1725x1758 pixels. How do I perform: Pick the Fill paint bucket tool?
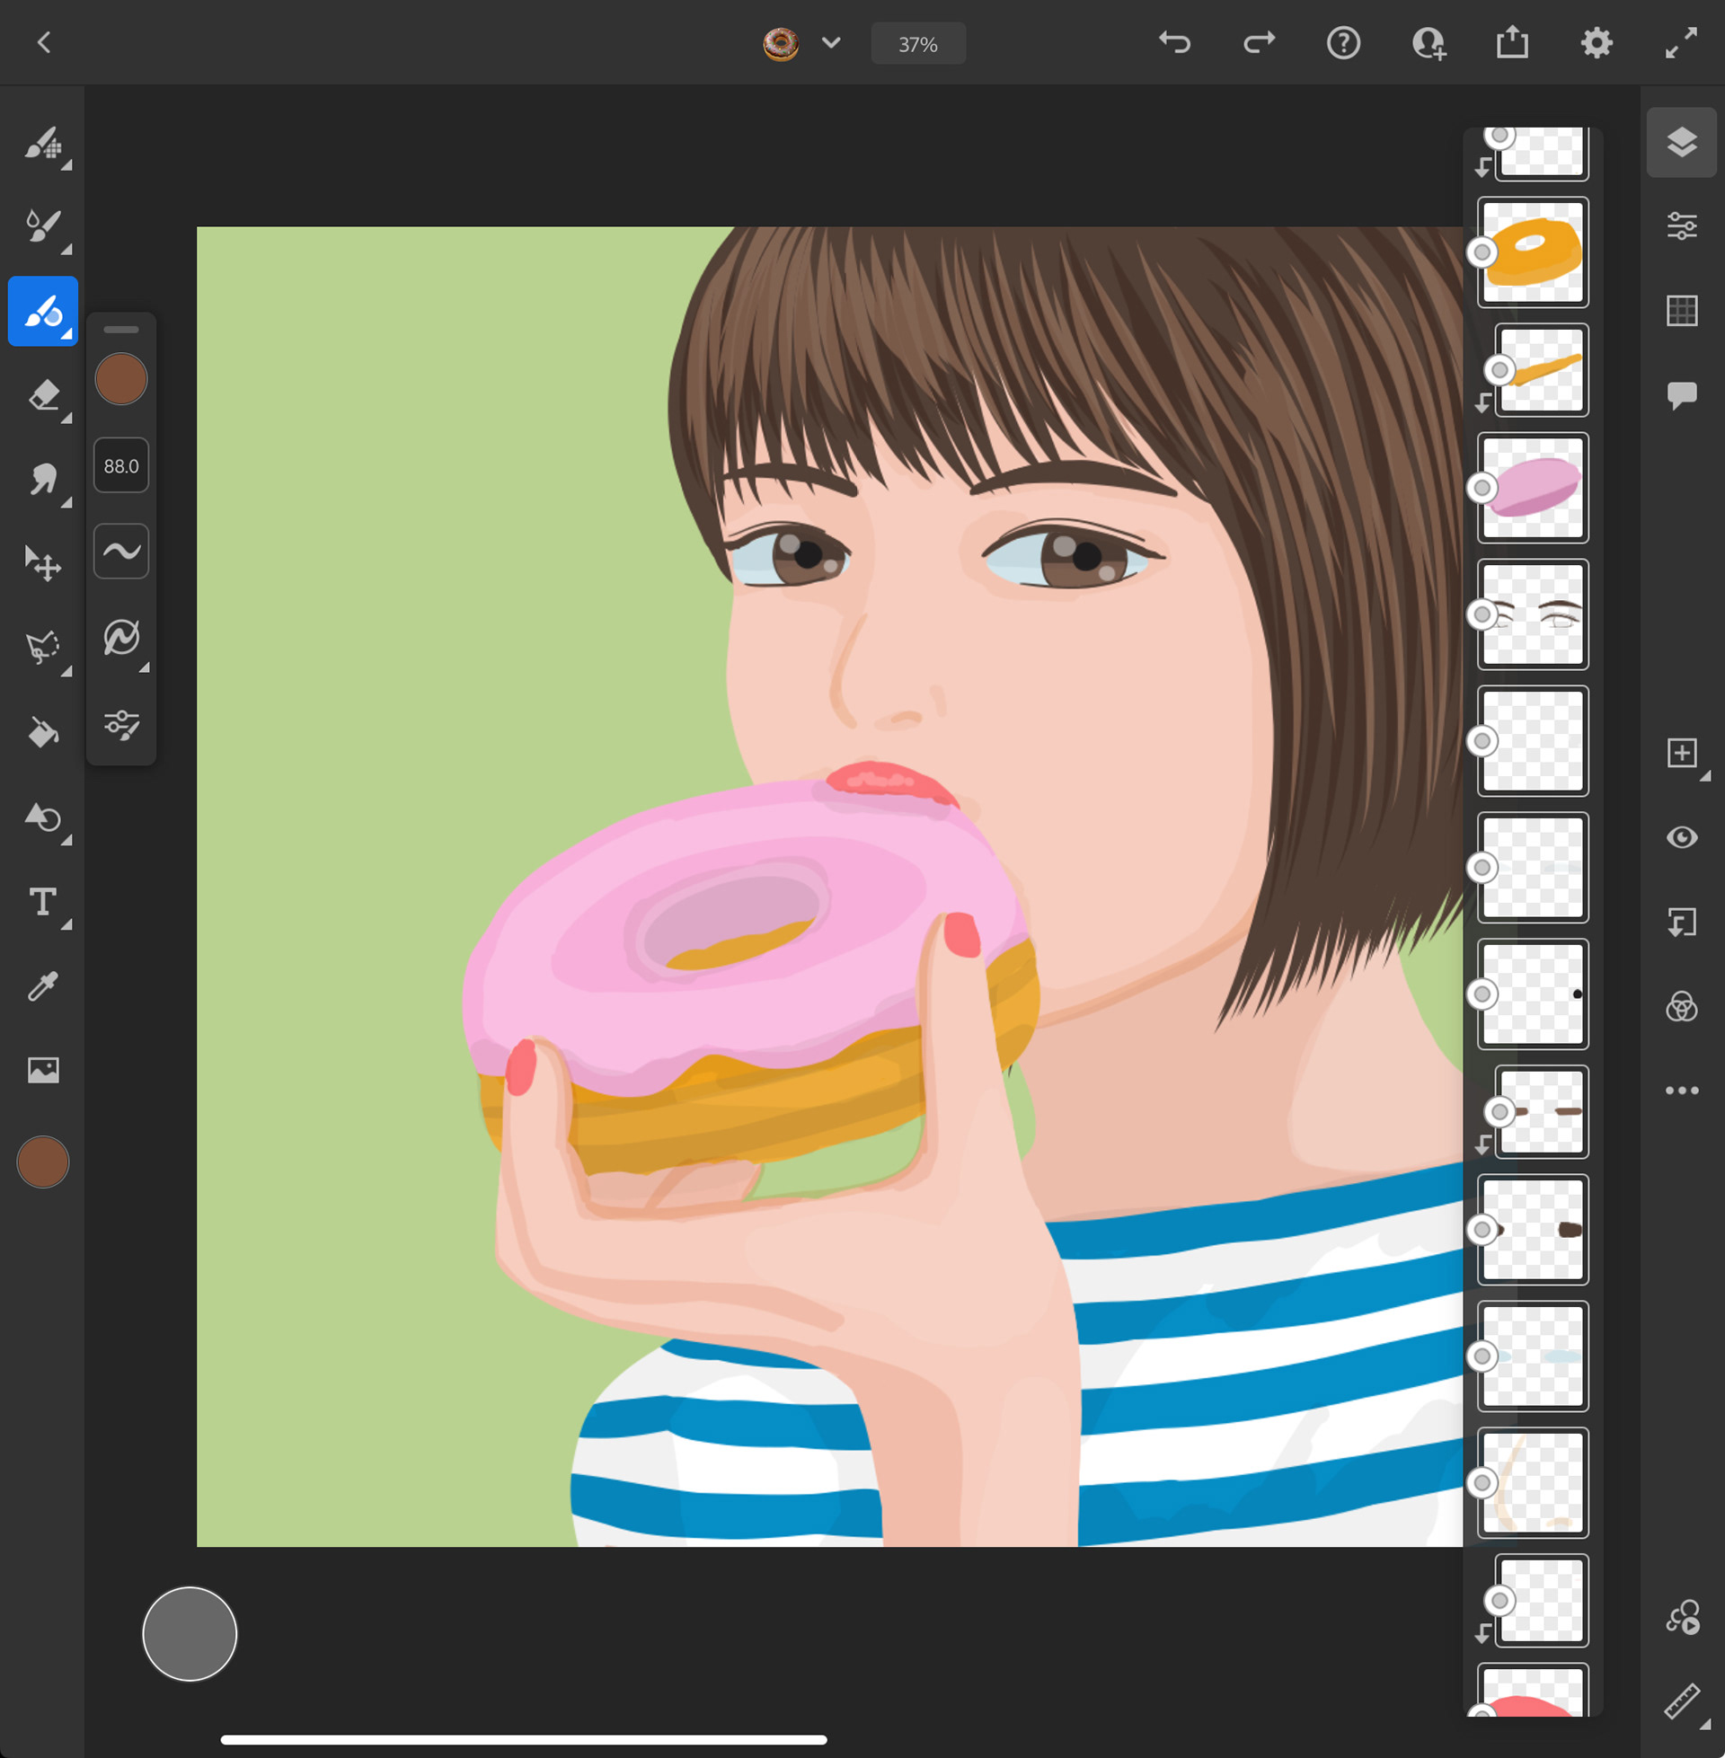pyautogui.click(x=42, y=732)
